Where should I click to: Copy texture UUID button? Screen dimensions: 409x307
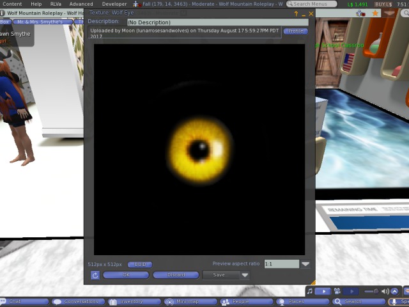tap(140, 264)
